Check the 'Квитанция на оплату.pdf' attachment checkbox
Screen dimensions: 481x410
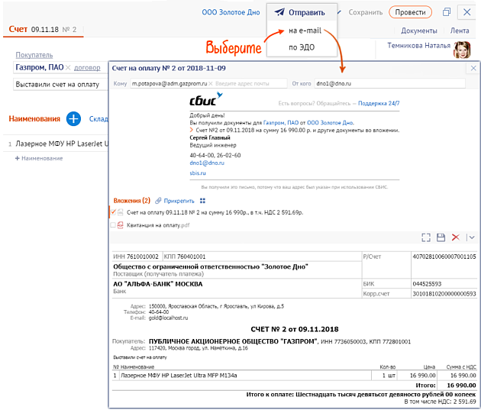click(x=113, y=225)
